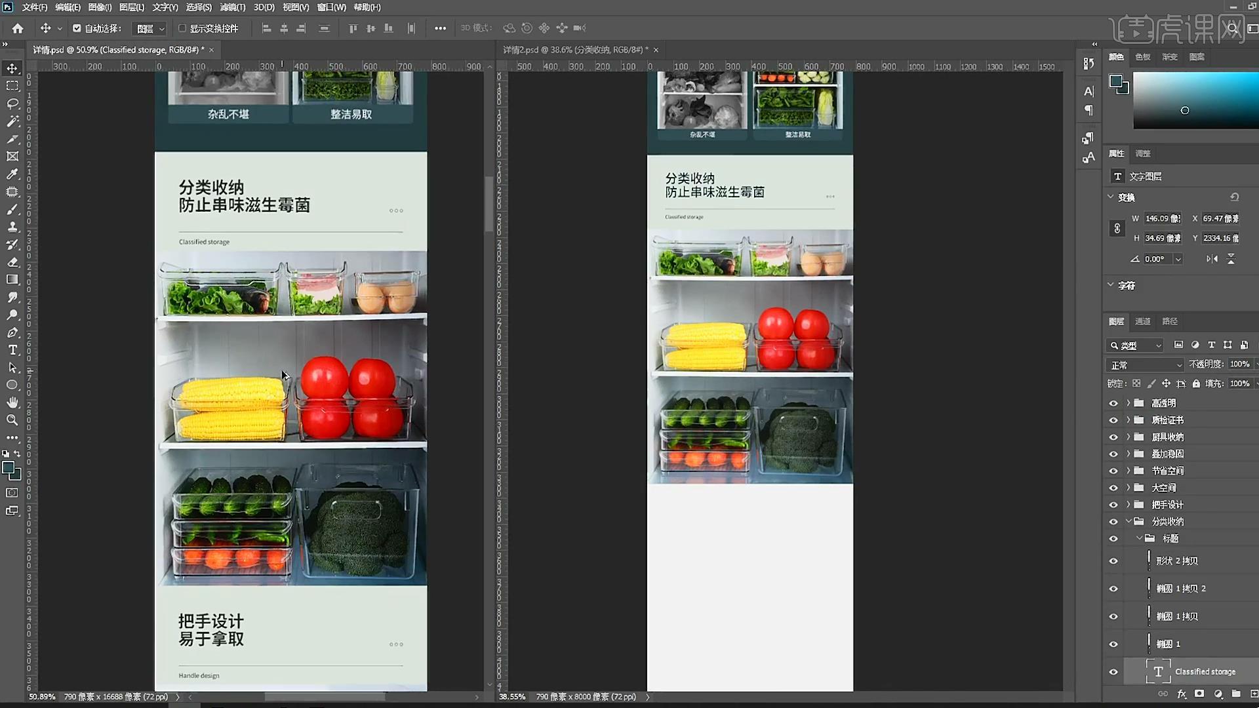
Task: Toggle Quick Mask mode icon
Action: 12,493
